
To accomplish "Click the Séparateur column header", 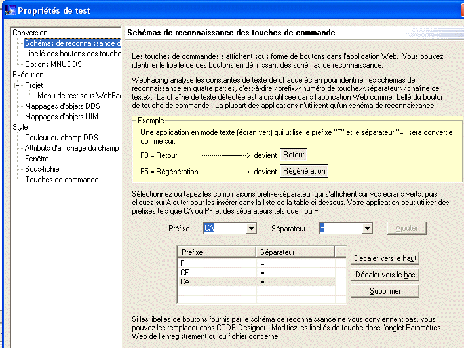I will point(296,252).
